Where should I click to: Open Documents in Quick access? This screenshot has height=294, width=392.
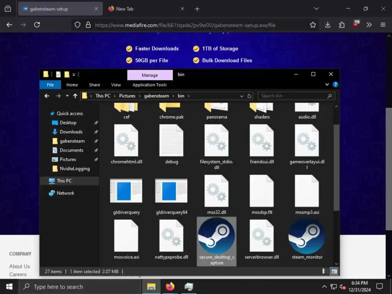tap(72, 150)
